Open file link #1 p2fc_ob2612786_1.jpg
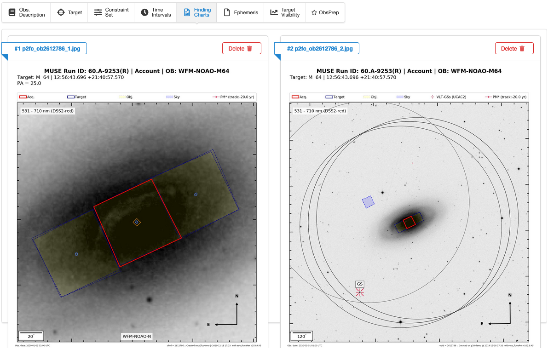 tap(47, 49)
